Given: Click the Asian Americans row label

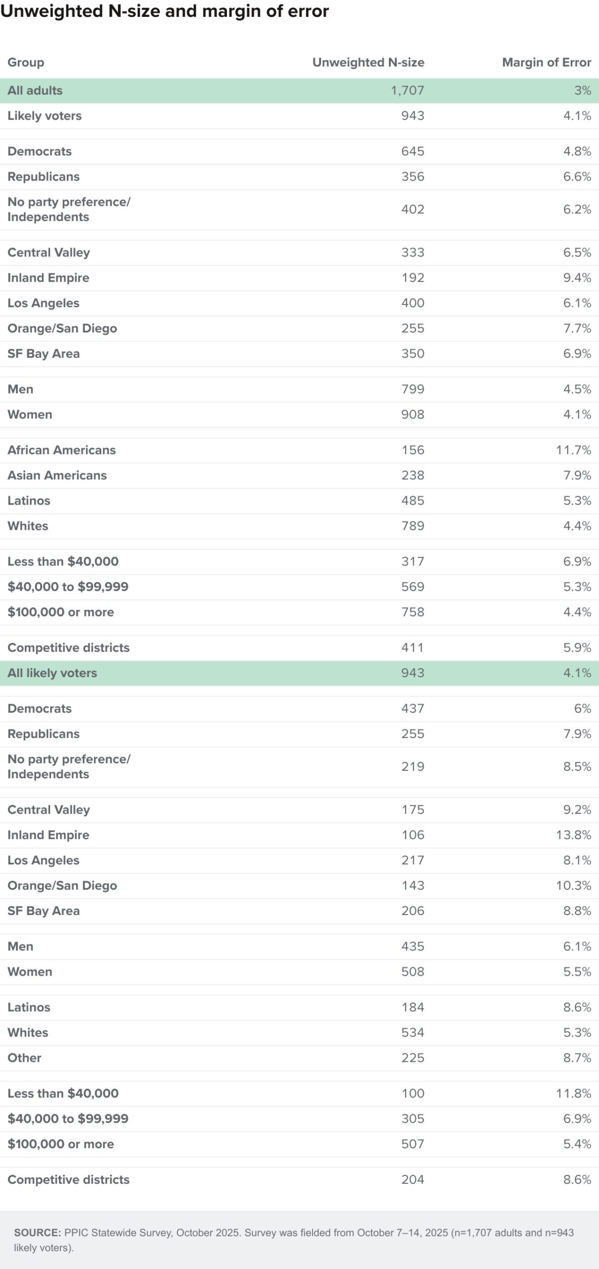Looking at the screenshot, I should click(57, 475).
